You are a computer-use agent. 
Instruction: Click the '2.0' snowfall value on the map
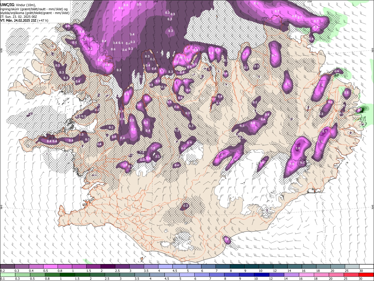click(x=298, y=148)
